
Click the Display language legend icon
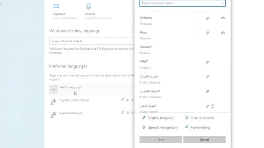point(144,118)
